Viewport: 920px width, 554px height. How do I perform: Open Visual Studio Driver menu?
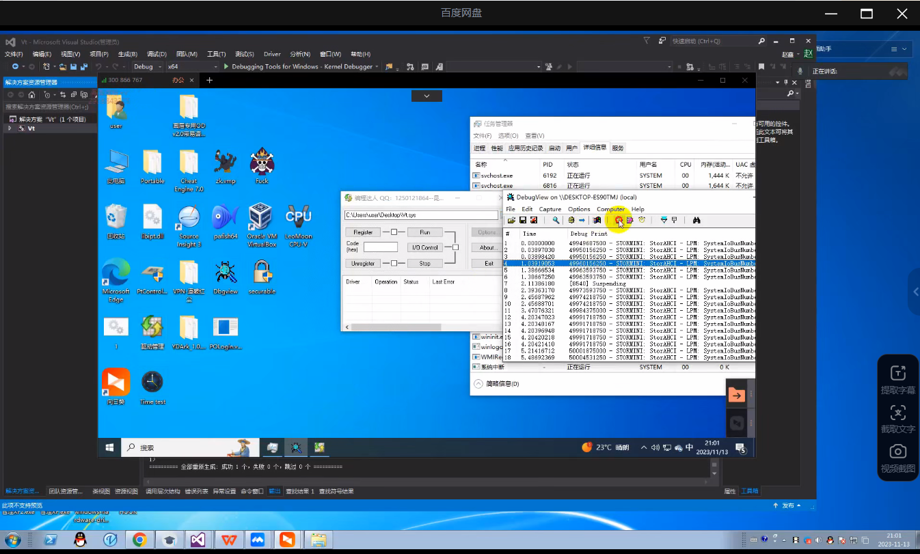(272, 54)
